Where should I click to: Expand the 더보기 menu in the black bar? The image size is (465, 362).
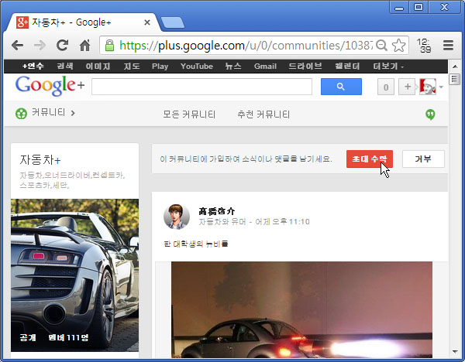click(388, 67)
